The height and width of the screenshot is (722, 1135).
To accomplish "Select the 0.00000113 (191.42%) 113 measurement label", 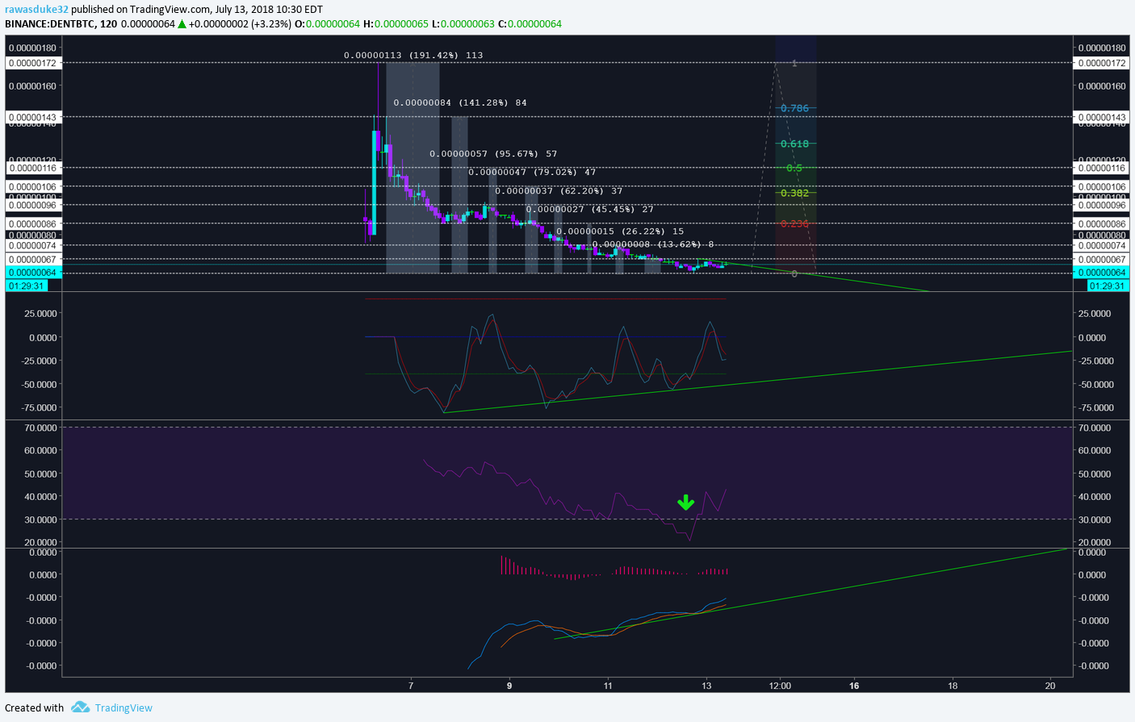I will [x=413, y=55].
